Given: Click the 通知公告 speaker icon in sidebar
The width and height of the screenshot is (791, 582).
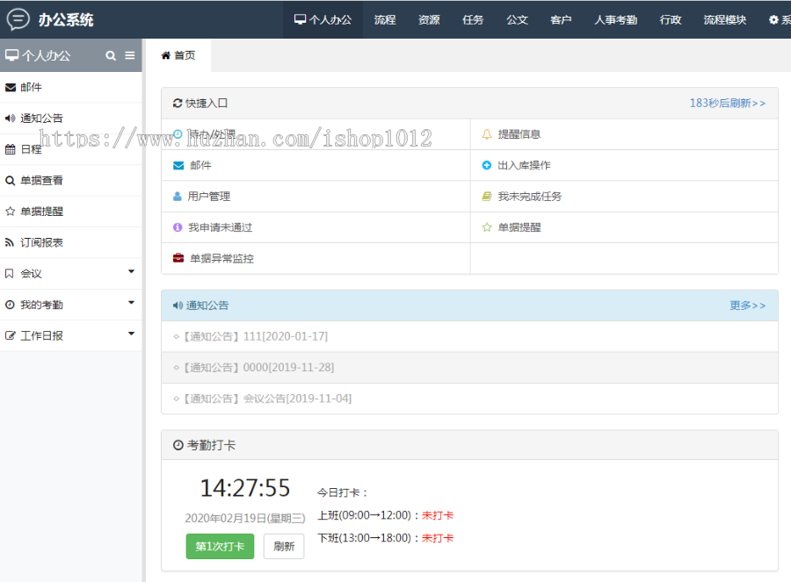Looking at the screenshot, I should [x=11, y=118].
